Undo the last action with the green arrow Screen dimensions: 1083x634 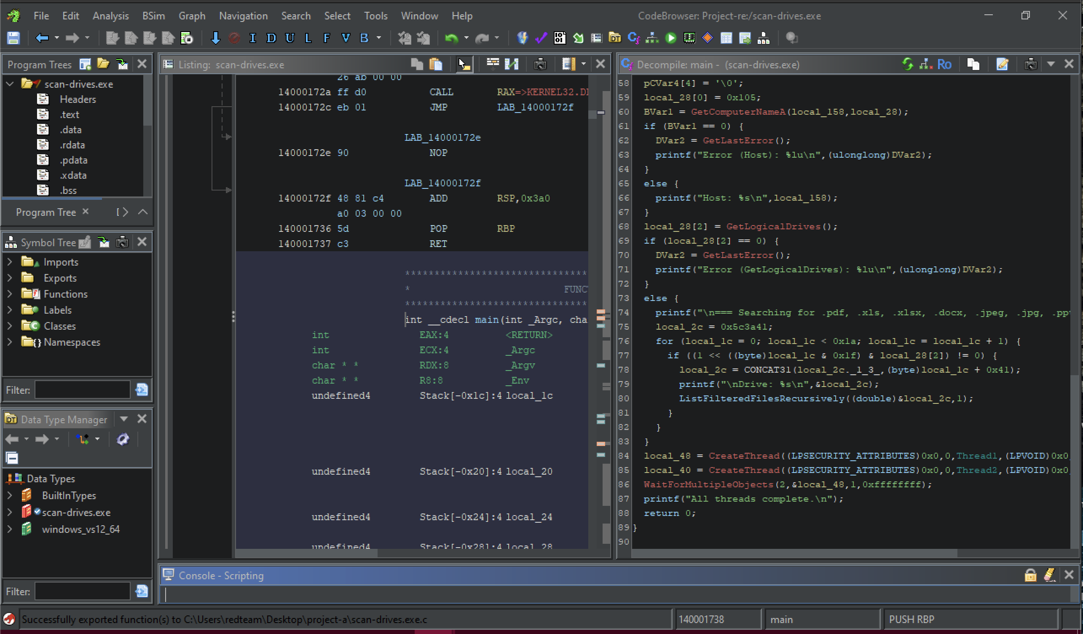(x=451, y=38)
